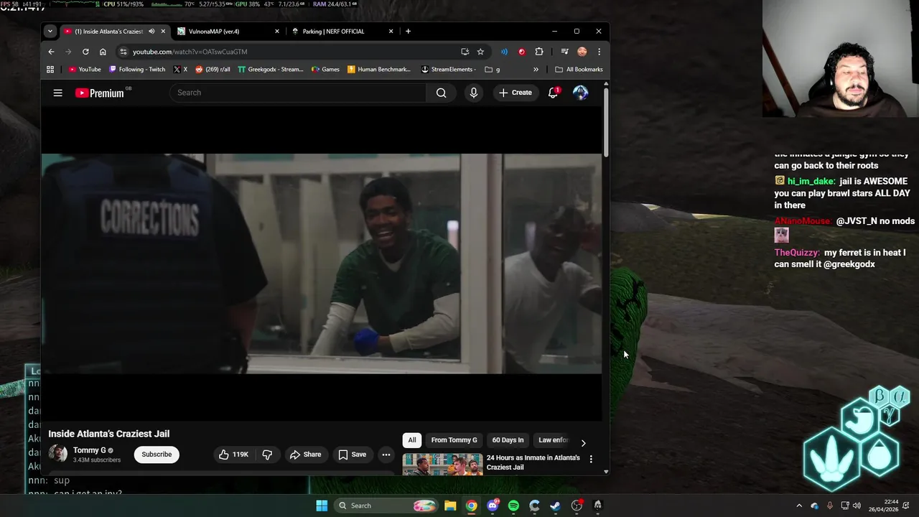Open the All Bookmarks folder
The height and width of the screenshot is (517, 919).
click(x=579, y=70)
